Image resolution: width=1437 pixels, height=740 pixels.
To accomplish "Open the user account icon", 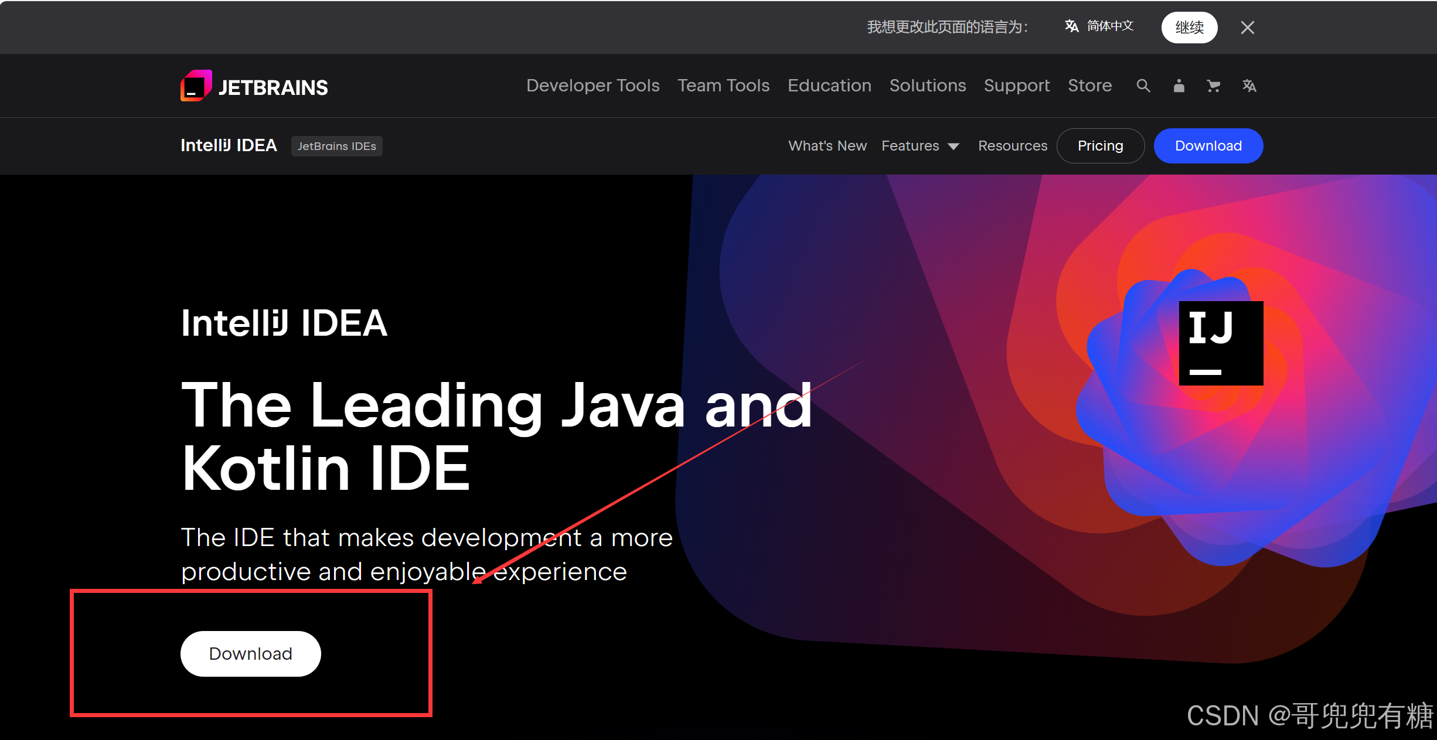I will [1179, 86].
